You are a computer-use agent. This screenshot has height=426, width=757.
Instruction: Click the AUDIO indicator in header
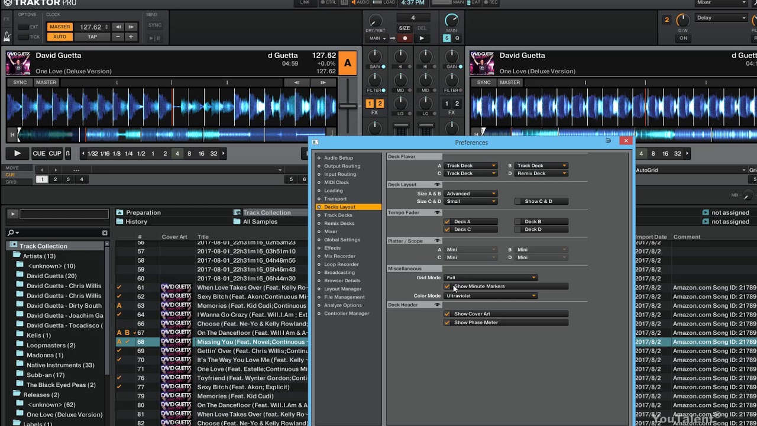[360, 2]
